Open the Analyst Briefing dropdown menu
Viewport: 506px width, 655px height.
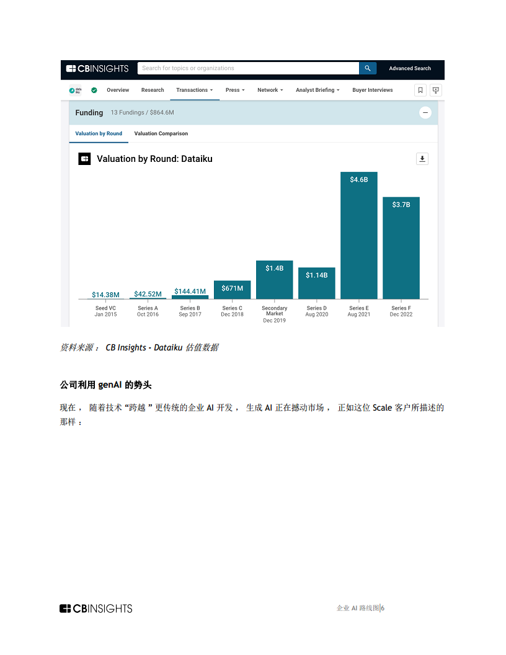[x=317, y=90]
